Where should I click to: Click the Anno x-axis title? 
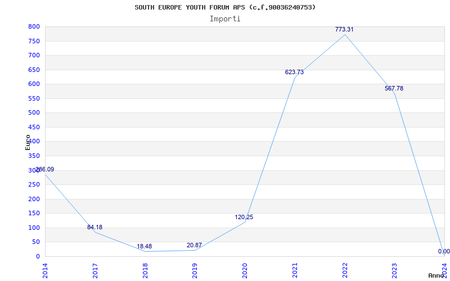point(436,275)
